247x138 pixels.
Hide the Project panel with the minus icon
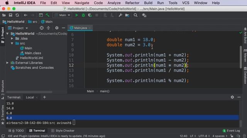click(63, 28)
